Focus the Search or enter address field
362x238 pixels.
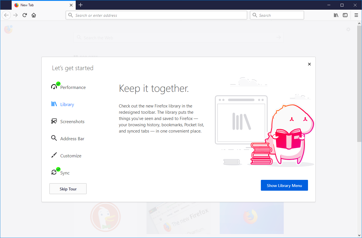click(156, 15)
